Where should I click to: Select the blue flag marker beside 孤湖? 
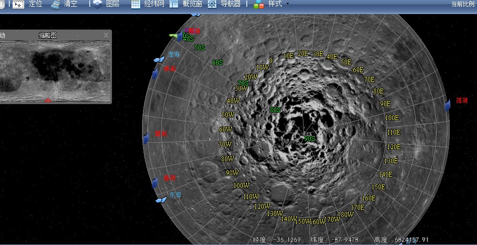[447, 105]
